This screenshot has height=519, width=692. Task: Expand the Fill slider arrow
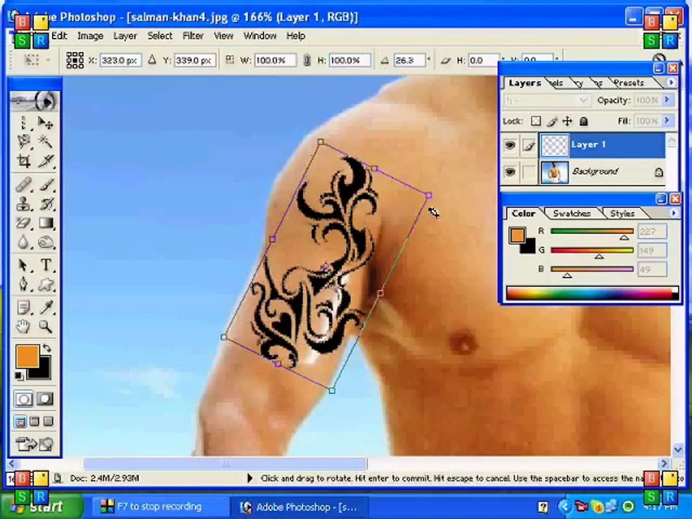[667, 121]
